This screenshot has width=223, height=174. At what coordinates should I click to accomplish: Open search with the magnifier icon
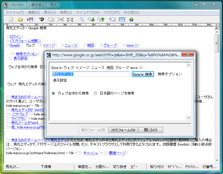[82, 19]
